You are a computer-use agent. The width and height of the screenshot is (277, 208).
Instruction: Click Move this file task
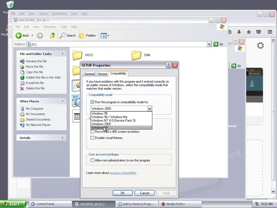point(34,67)
